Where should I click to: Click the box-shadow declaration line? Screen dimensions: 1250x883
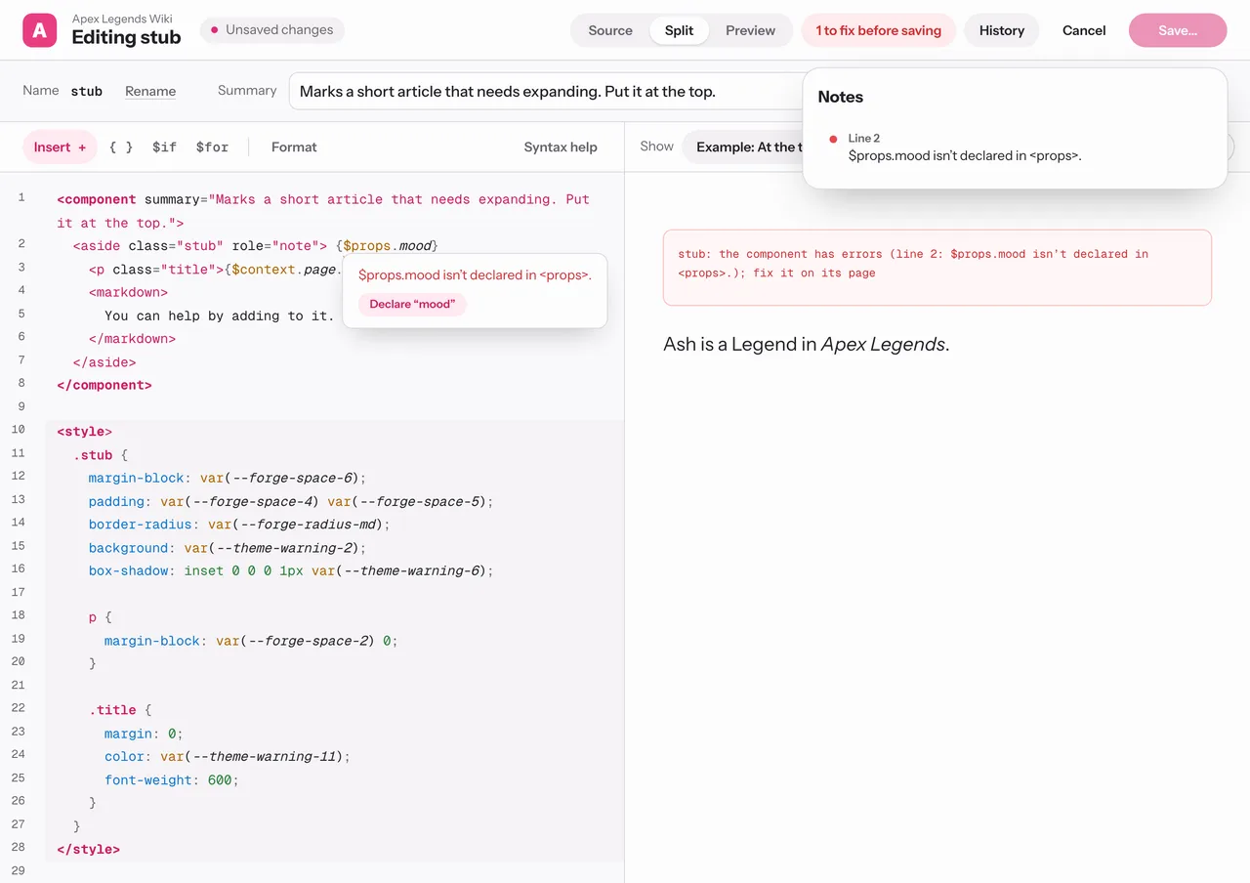[x=291, y=570]
